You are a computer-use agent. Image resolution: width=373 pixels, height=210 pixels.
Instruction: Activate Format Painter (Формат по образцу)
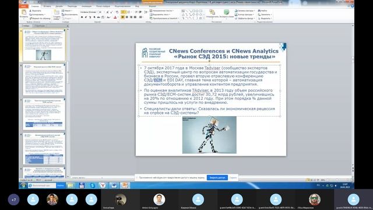[40, 18]
